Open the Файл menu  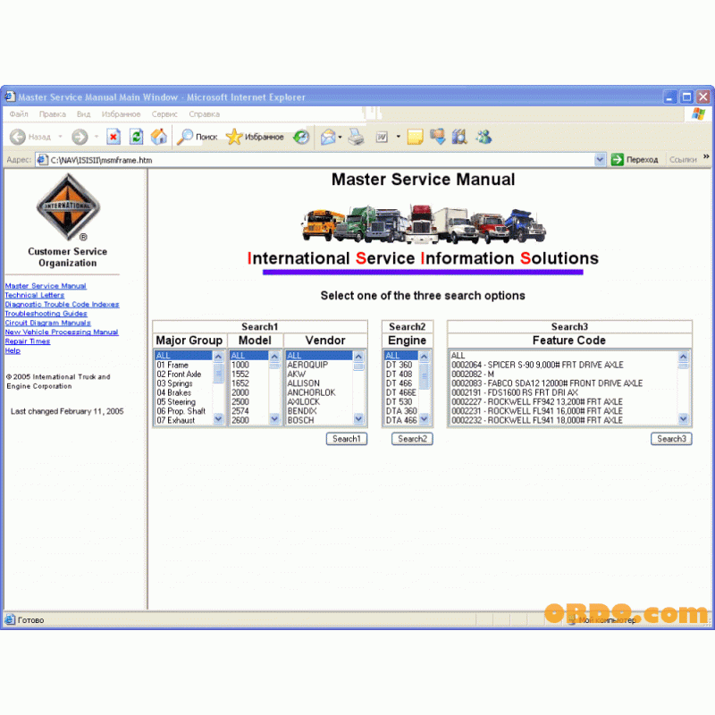click(x=19, y=114)
